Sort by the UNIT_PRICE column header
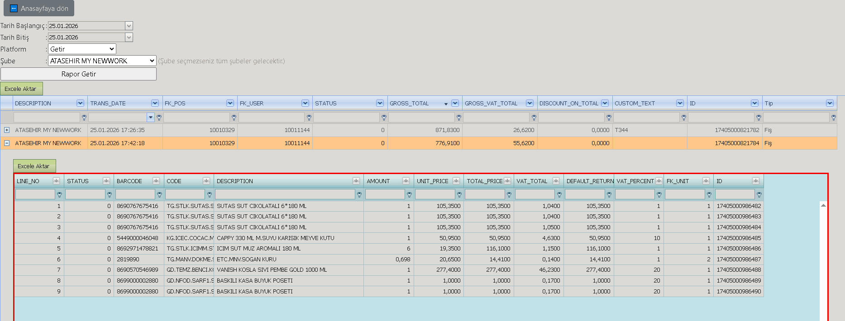 click(433, 181)
